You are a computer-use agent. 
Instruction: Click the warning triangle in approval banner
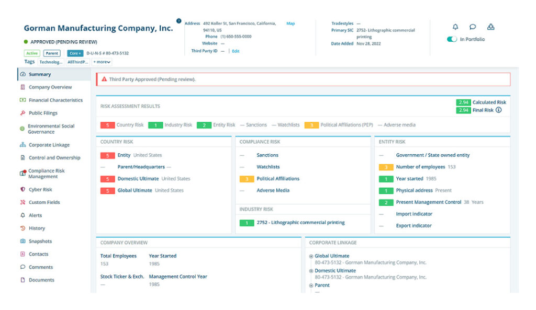104,79
